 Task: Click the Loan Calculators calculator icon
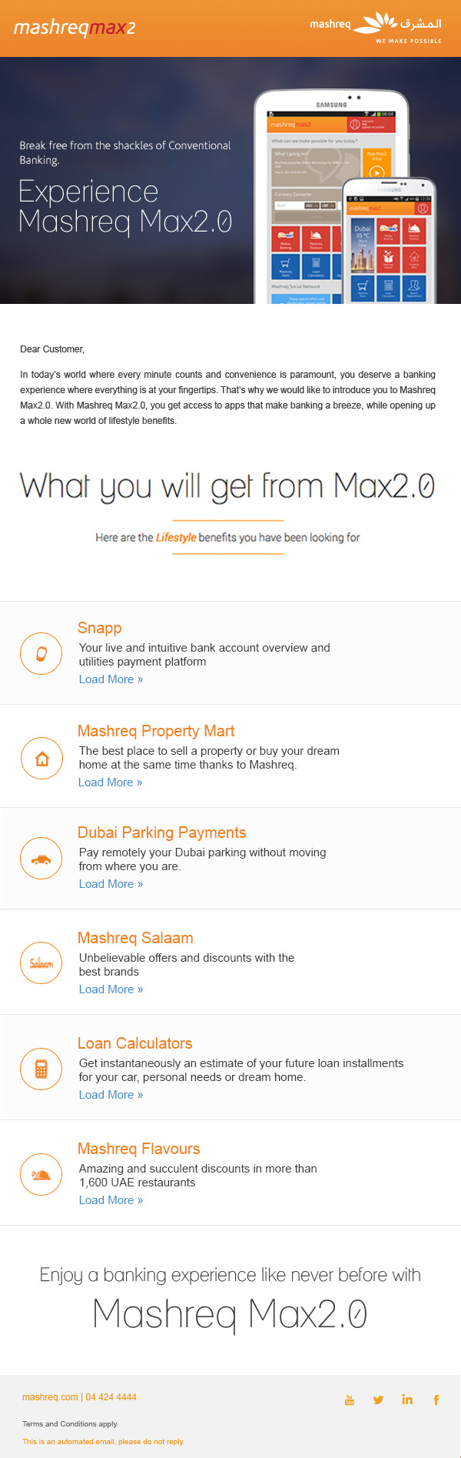41,1069
